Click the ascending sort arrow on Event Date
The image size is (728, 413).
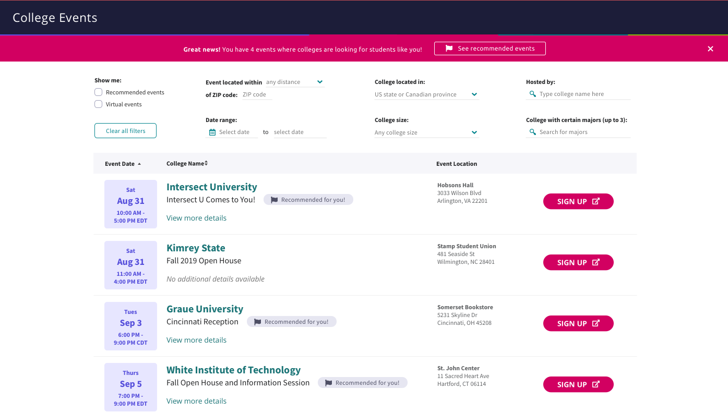point(139,164)
